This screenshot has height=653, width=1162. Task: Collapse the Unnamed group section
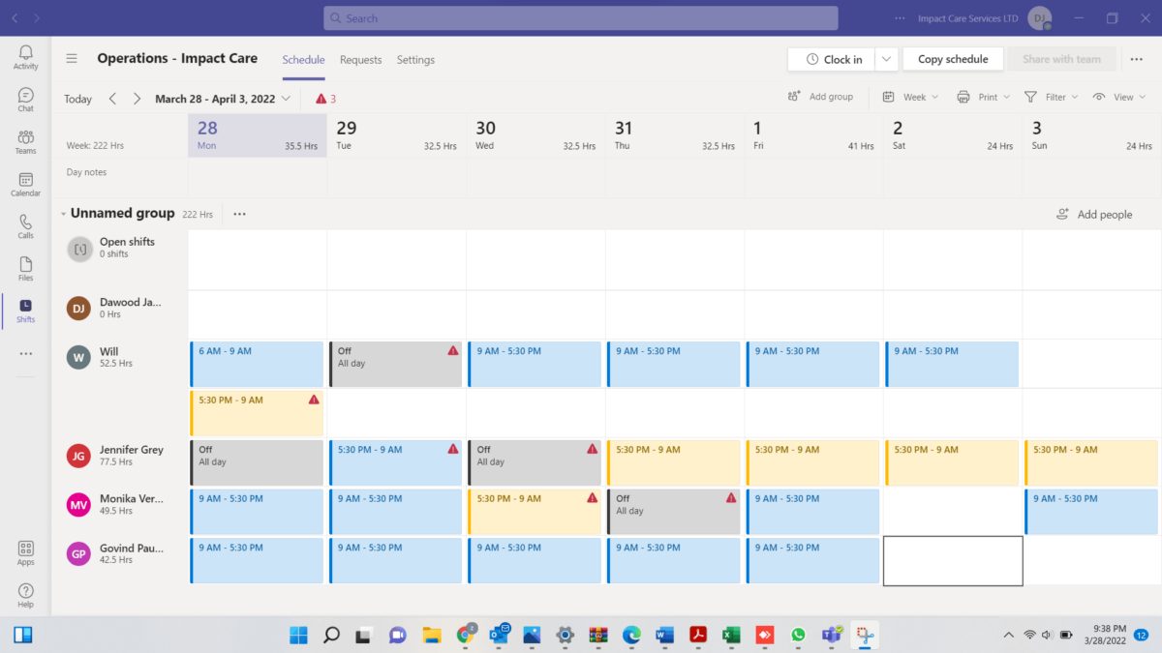click(63, 213)
